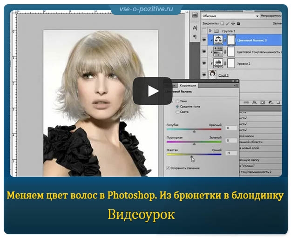The height and width of the screenshot is (238, 291).
Task: Select layer mask of Цветовой баланс 2
Action: pyautogui.click(x=231, y=40)
